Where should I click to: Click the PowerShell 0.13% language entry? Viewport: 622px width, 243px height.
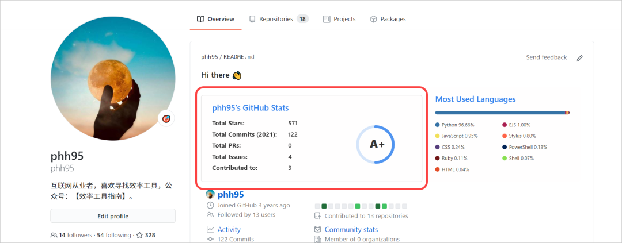coord(525,147)
